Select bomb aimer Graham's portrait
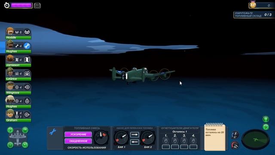 [10, 114]
